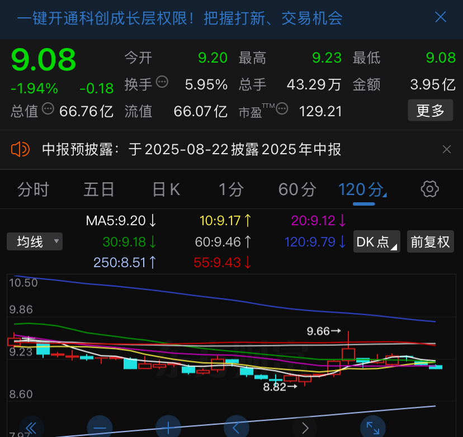Open the 120分 period dropdown tab
Image resolution: width=463 pixels, height=437 pixels.
(362, 189)
